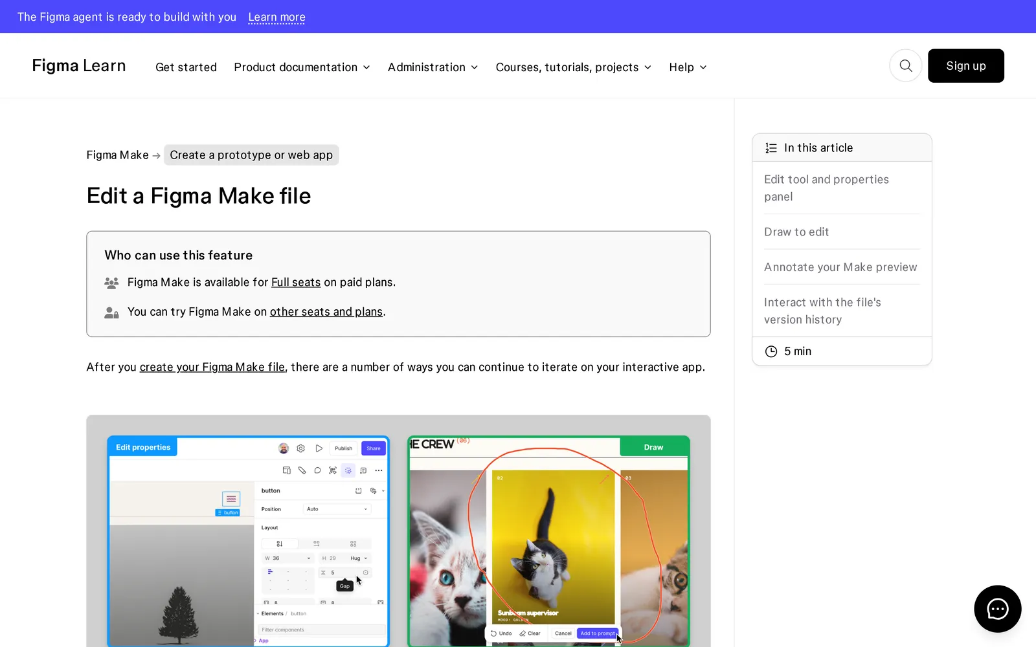Click the three-dots more icon in screenshot
This screenshot has height=647, width=1036.
pyautogui.click(x=379, y=470)
